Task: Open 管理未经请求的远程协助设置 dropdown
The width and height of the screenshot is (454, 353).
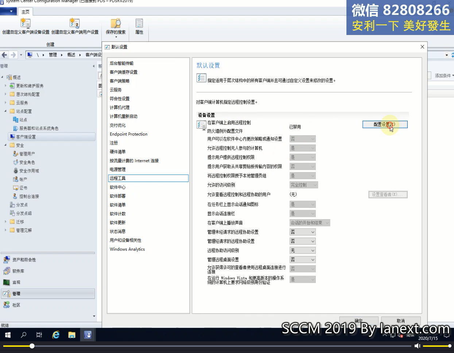Action: [x=302, y=232]
